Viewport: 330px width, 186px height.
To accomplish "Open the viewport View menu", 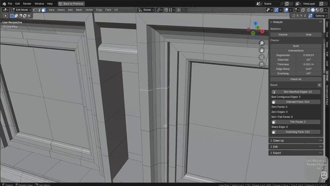I will (52, 10).
